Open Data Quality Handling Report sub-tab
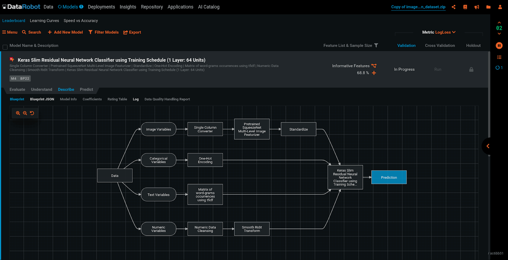The height and width of the screenshot is (260, 508). pyautogui.click(x=167, y=99)
